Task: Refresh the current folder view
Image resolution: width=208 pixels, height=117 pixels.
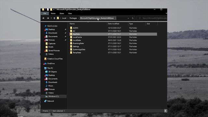Action: pos(133,18)
